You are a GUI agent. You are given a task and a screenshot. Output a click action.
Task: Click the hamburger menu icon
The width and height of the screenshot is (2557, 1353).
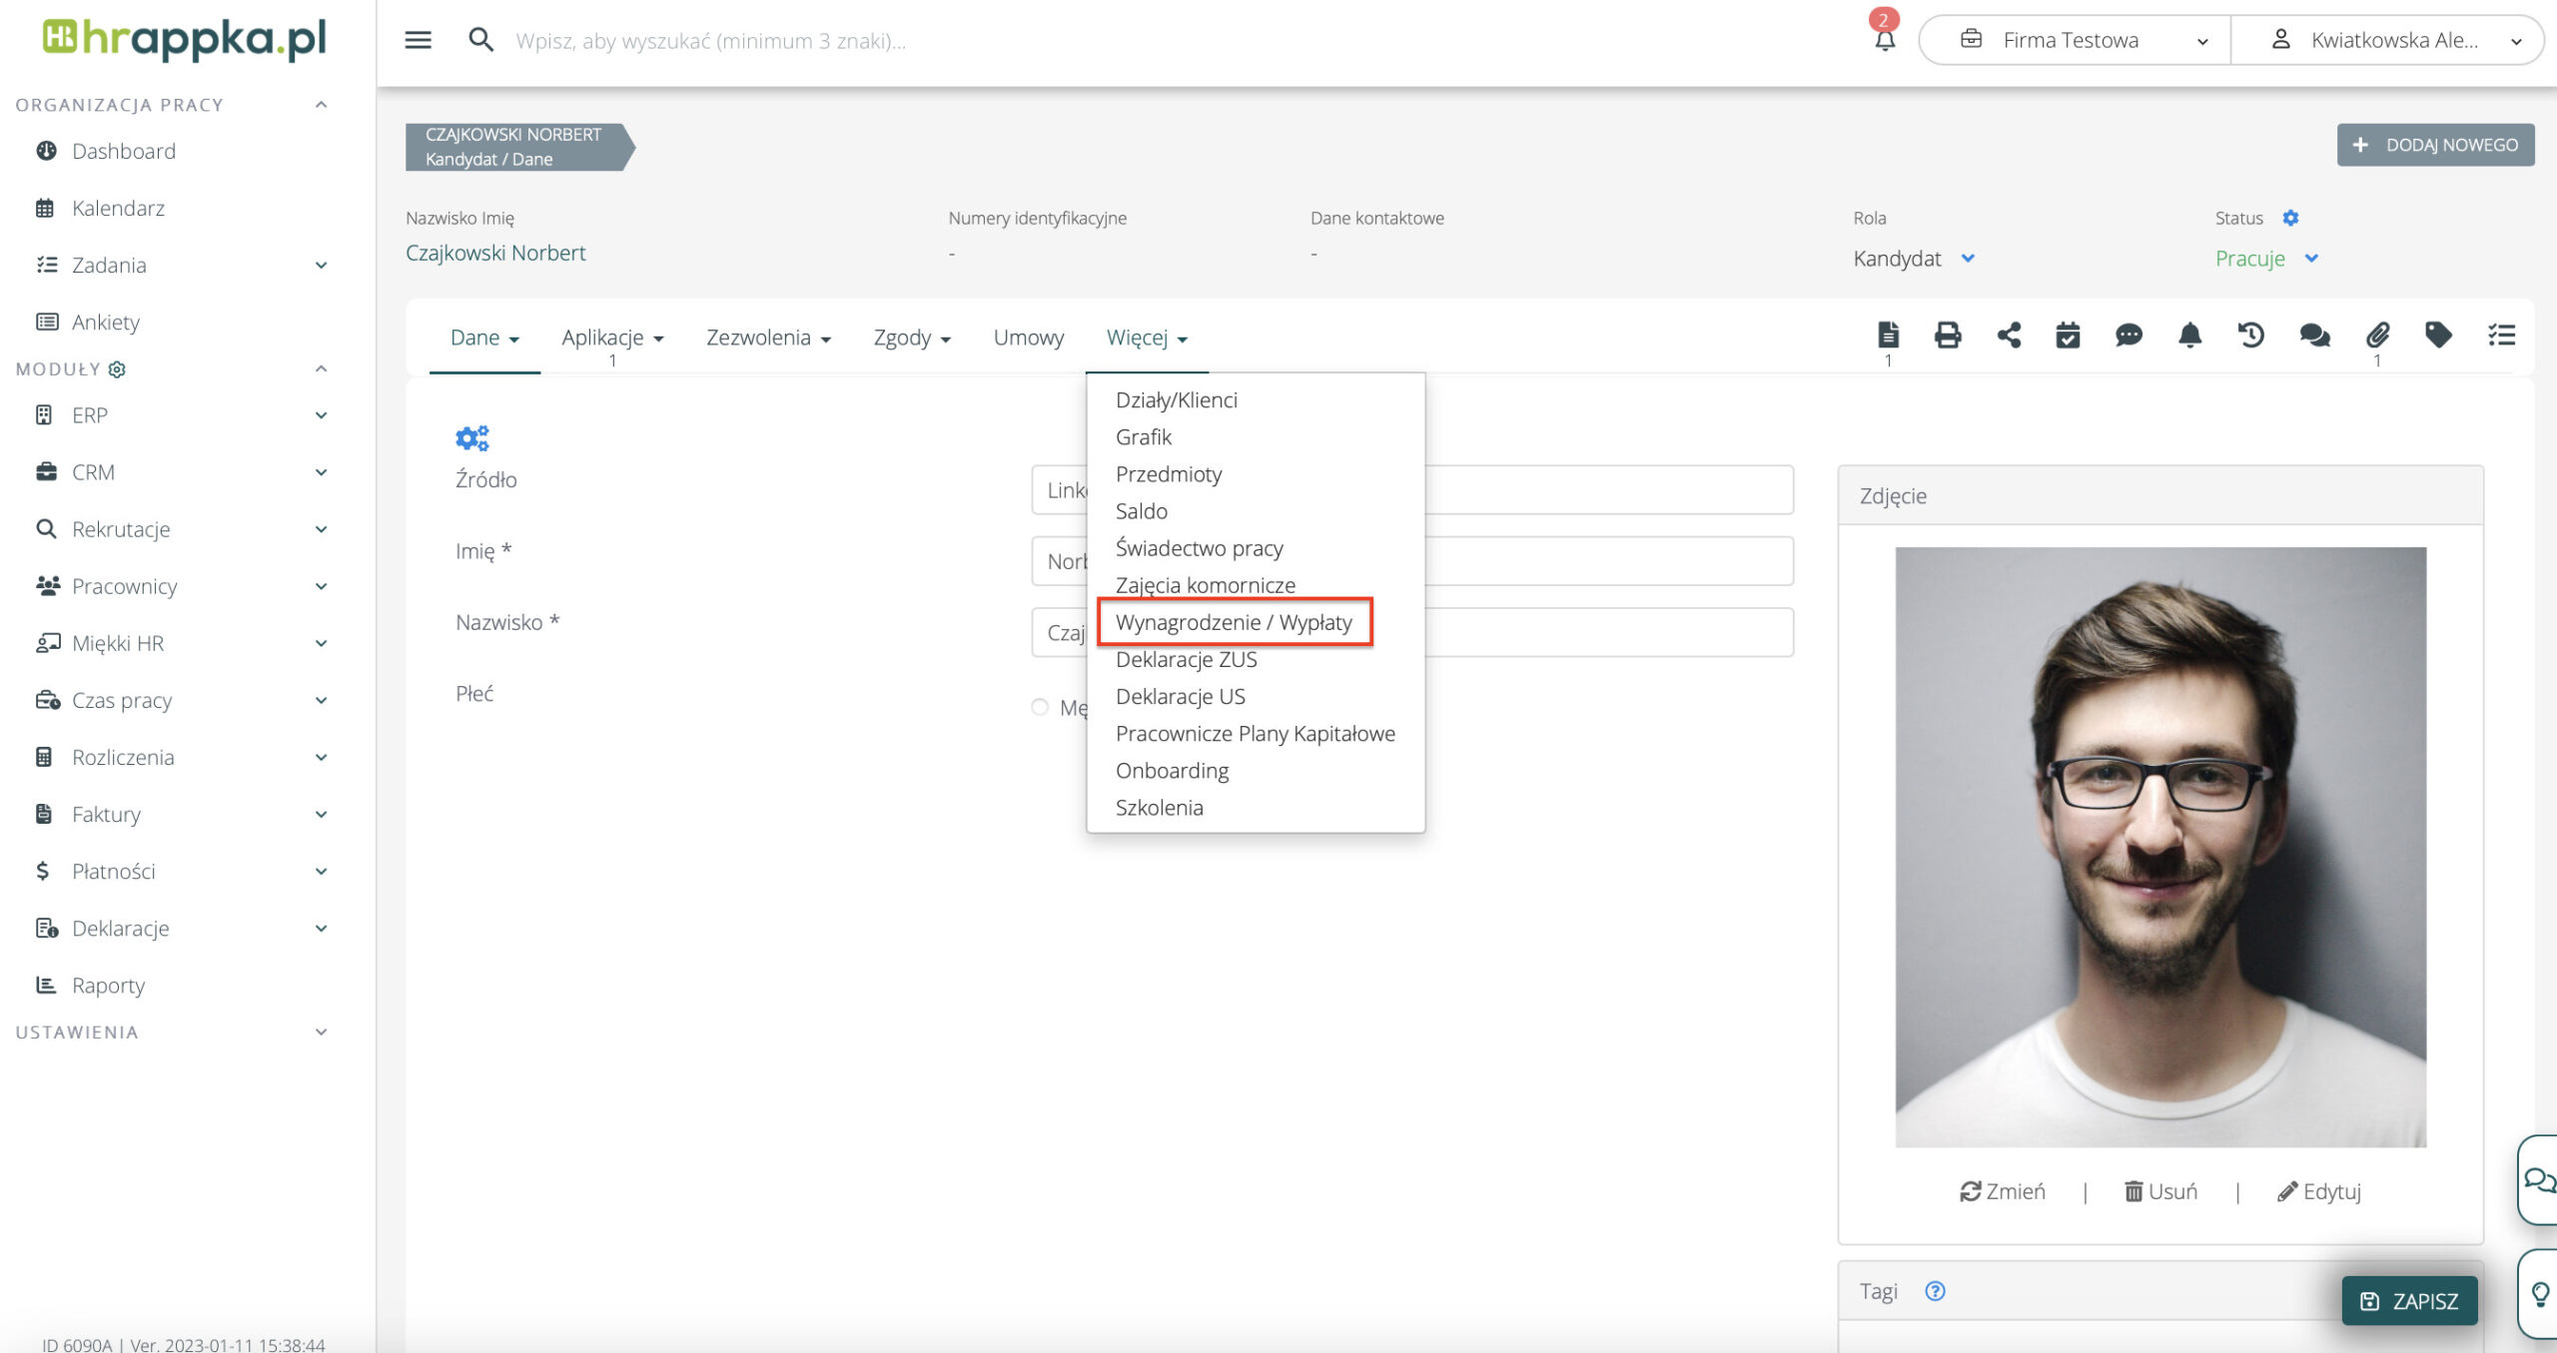[x=418, y=40]
